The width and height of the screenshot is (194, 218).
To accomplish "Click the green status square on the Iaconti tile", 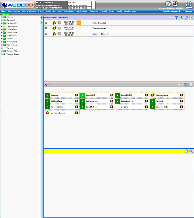I will (152, 101).
